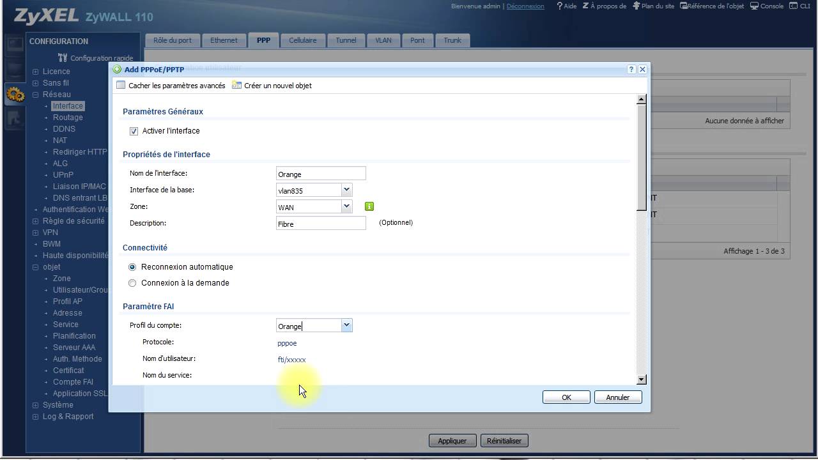Screen dimensions: 818x460
Task: Switch to the Cellulaire tab
Action: coord(303,40)
